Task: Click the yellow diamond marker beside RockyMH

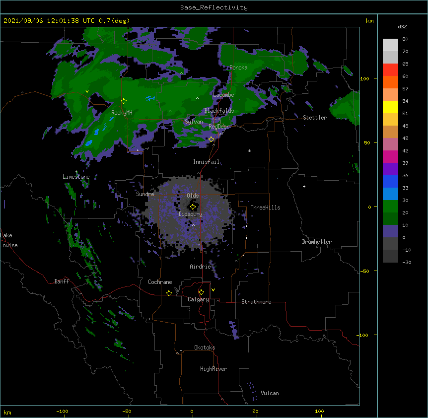Action: click(x=124, y=101)
